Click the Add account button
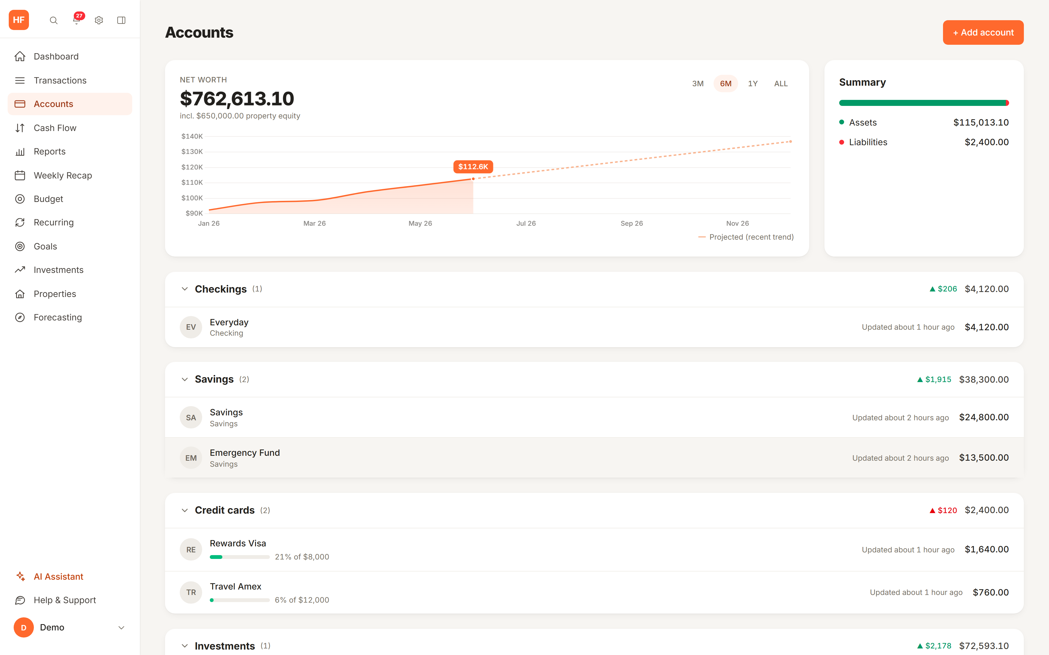Viewport: 1049px width, 655px height. coord(983,32)
